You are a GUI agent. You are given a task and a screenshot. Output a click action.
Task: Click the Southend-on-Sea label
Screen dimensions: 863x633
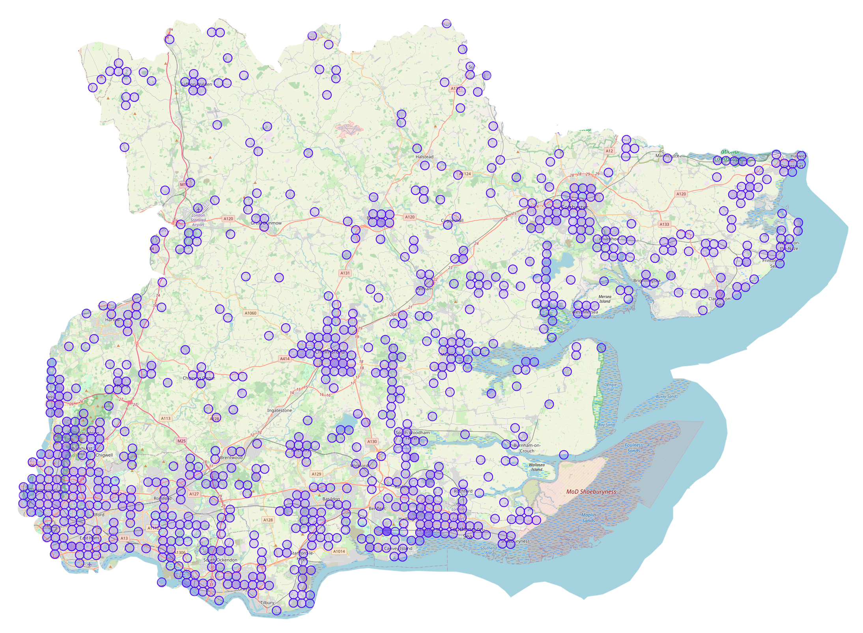[467, 532]
